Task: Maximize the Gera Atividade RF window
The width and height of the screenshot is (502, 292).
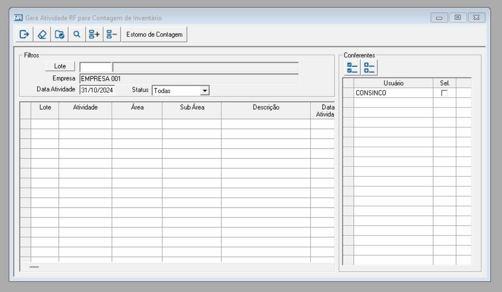Action: tap(458, 17)
